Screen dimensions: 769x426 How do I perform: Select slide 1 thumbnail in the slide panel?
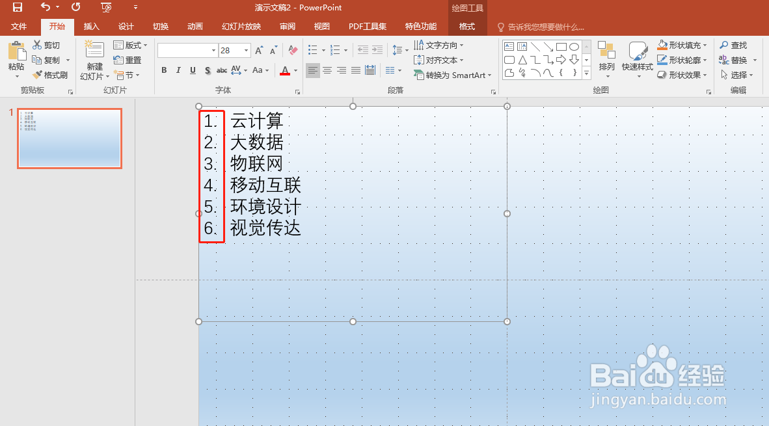click(x=69, y=138)
